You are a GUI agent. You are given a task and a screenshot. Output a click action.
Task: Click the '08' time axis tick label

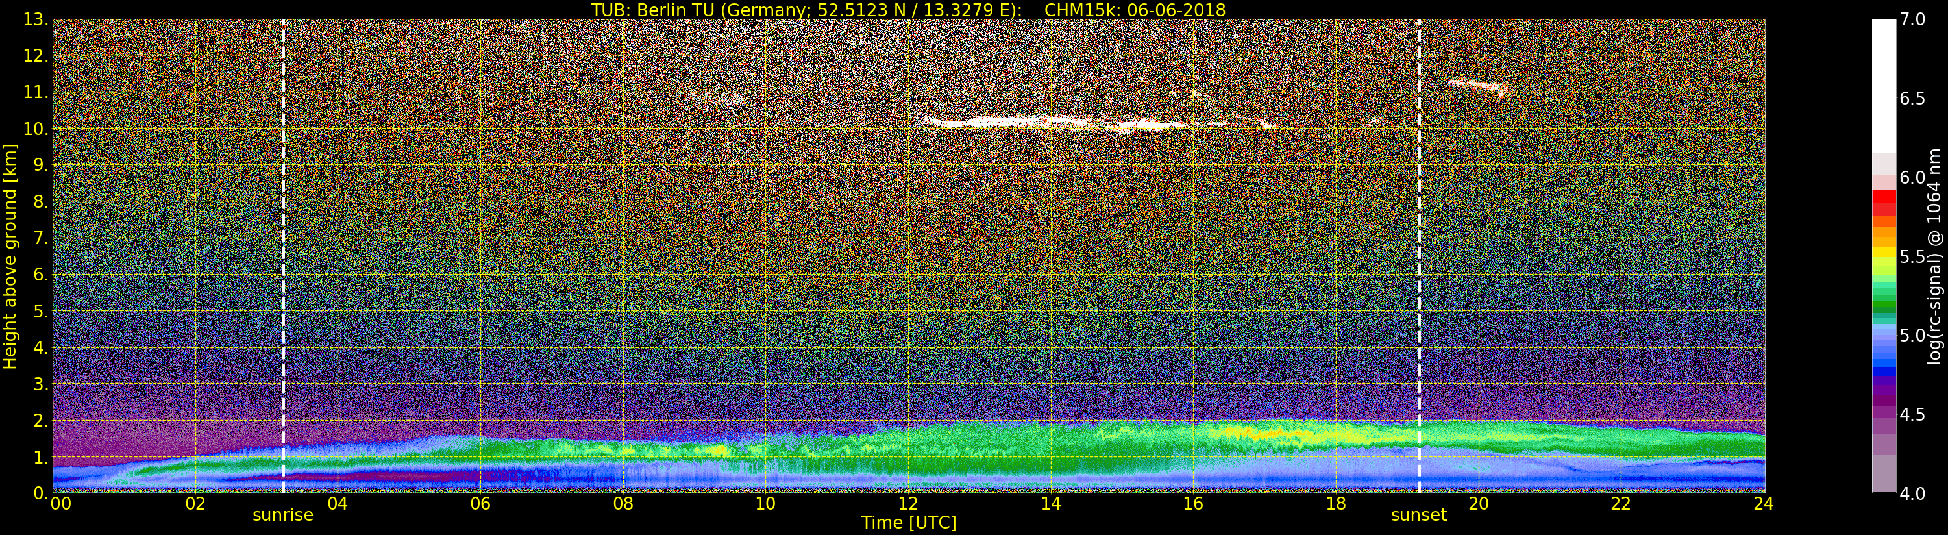[623, 504]
